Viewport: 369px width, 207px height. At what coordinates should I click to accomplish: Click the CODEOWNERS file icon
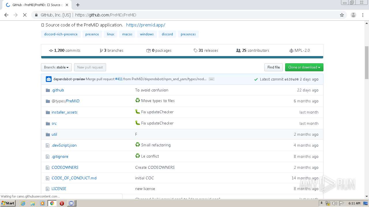point(48,168)
